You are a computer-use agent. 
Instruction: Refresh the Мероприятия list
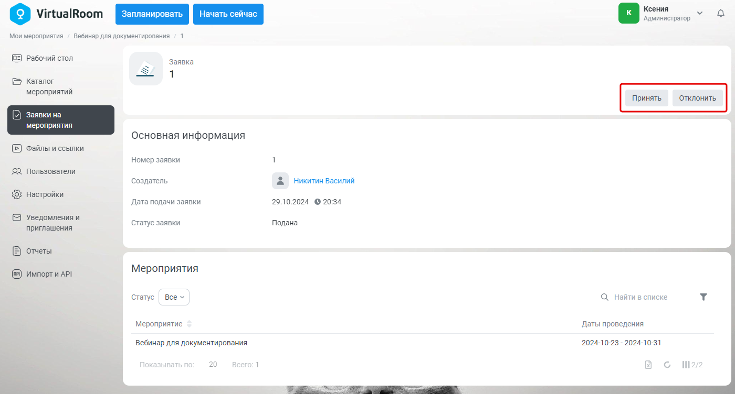(x=667, y=365)
